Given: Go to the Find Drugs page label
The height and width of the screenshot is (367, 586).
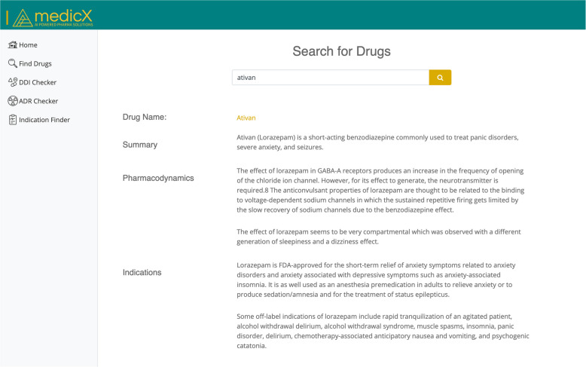Looking at the screenshot, I should tap(35, 64).
